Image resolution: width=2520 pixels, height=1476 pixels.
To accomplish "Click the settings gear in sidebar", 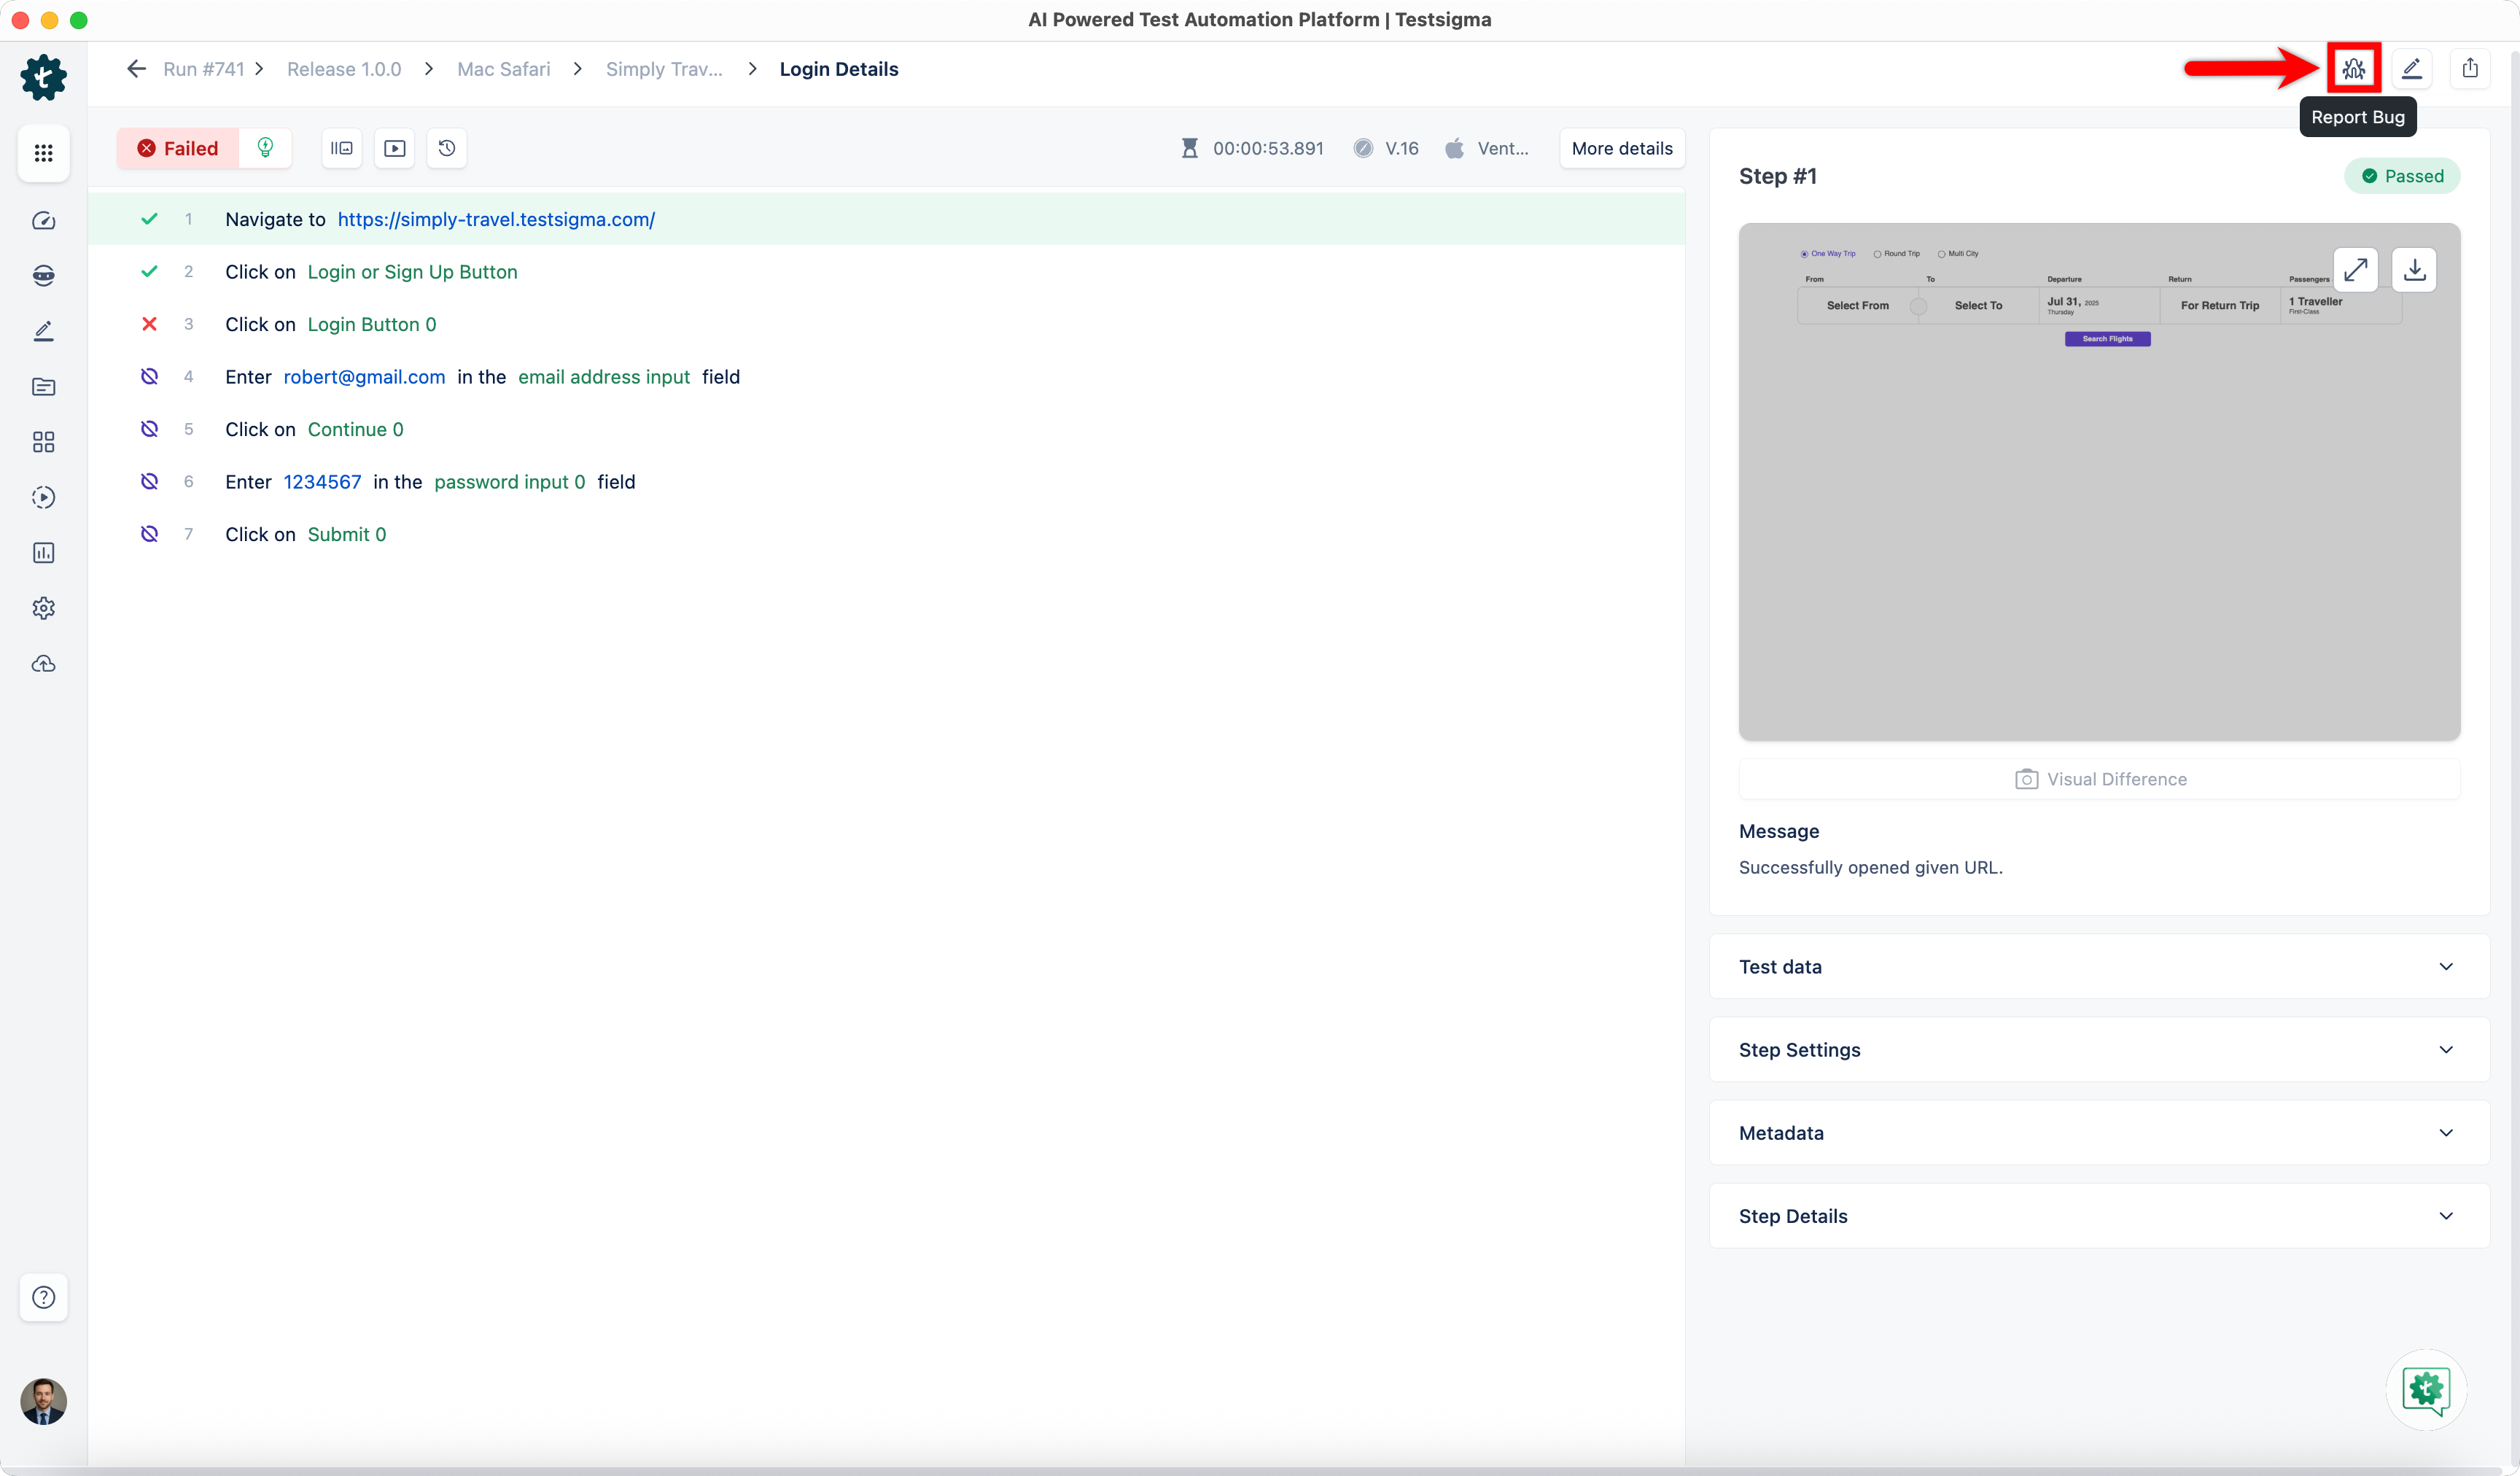I will point(43,608).
